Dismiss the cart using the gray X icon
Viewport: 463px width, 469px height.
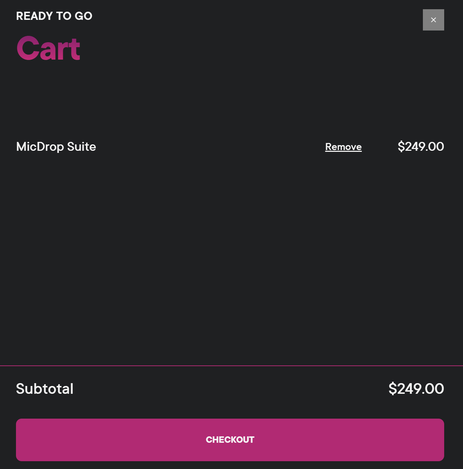[x=433, y=20]
